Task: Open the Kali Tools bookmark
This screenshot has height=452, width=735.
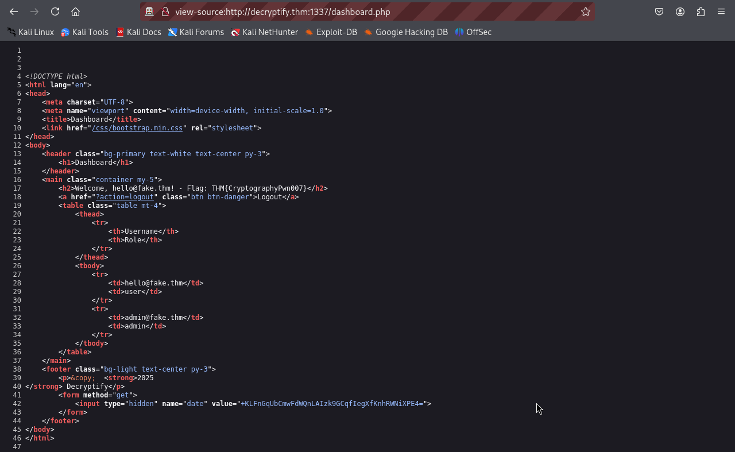Action: click(x=84, y=32)
